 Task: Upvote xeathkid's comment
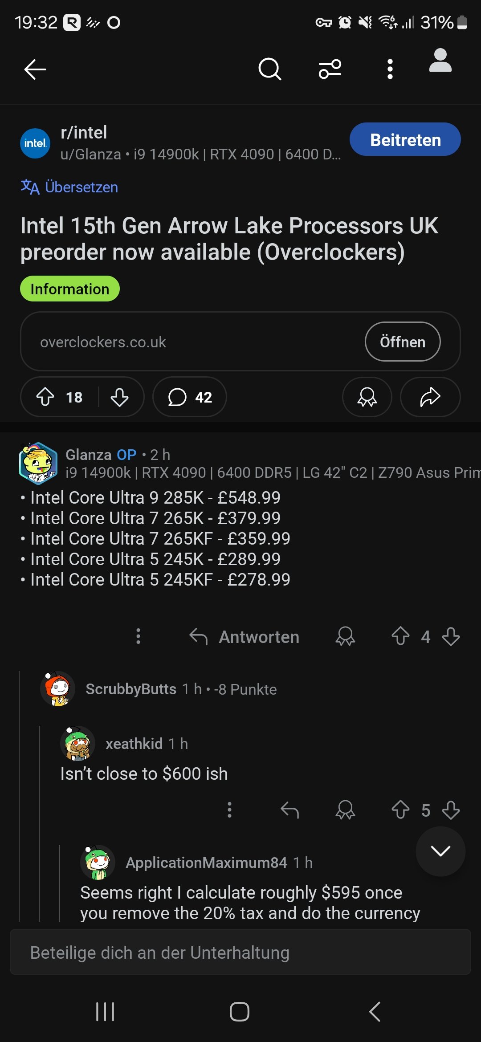[x=400, y=810]
